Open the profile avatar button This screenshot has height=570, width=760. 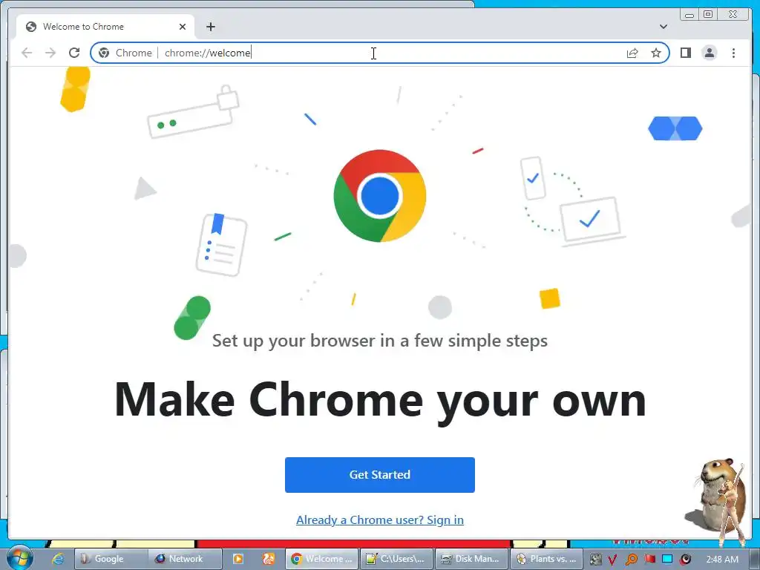[709, 53]
